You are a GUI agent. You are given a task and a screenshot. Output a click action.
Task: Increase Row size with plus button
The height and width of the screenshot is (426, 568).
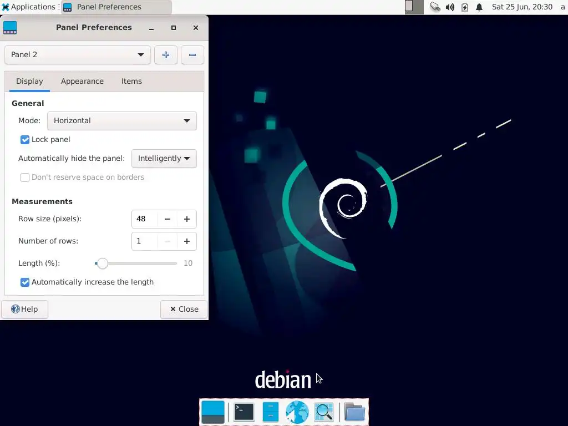point(187,219)
